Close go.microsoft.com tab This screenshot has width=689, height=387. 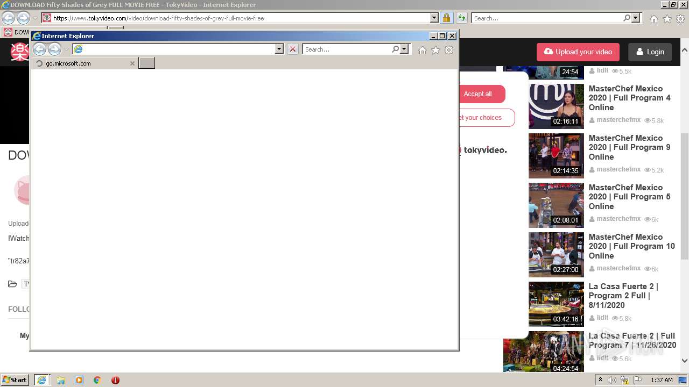132,63
